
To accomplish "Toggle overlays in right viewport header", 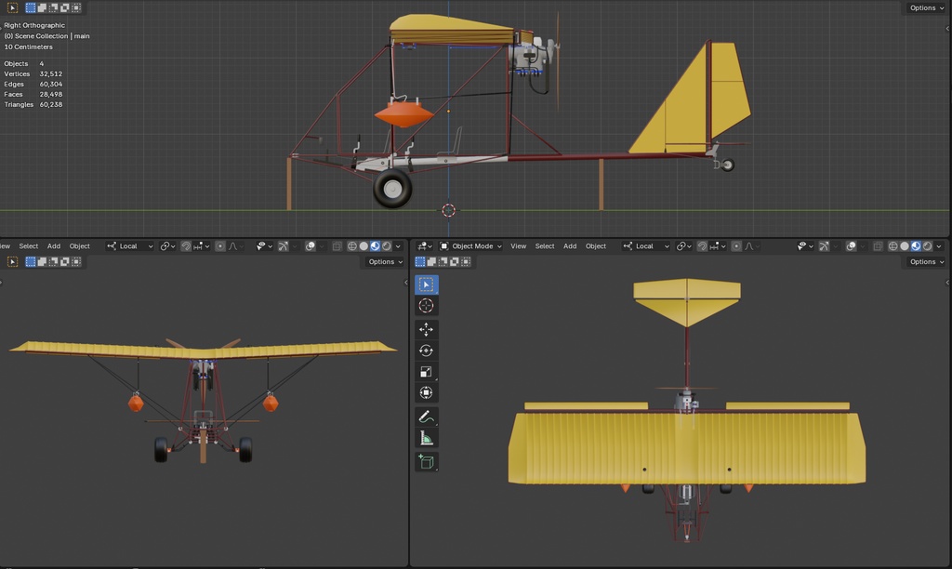I will [x=852, y=246].
